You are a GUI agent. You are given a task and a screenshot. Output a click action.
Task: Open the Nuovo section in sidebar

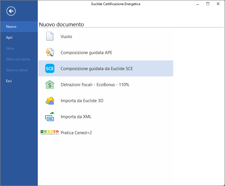click(11, 27)
